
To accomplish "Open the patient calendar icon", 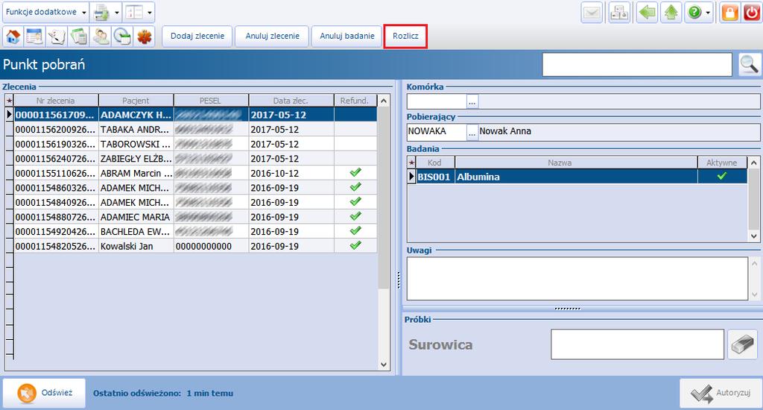I will 34,37.
